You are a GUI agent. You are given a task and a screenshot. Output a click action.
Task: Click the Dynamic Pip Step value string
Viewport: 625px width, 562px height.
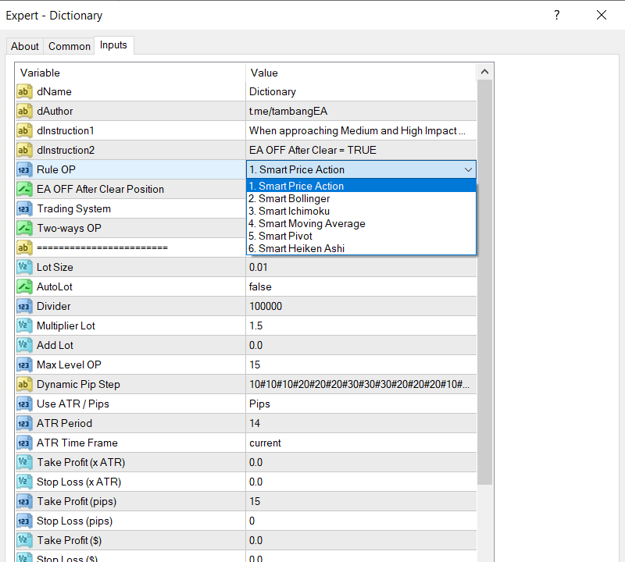coord(361,384)
